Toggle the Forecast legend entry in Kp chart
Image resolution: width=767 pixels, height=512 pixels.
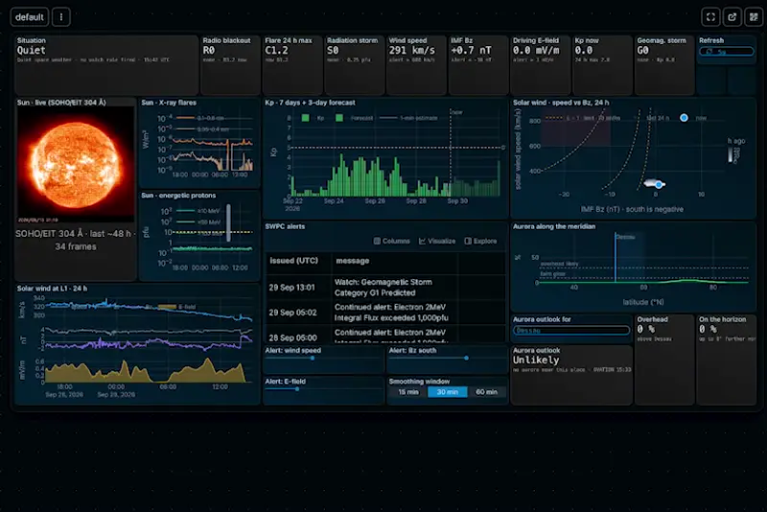tap(354, 118)
